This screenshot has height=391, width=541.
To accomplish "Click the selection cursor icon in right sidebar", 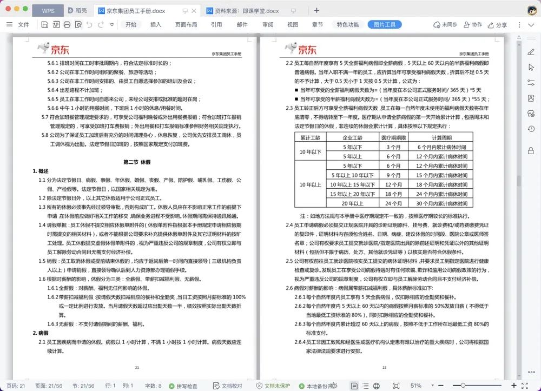I will [x=531, y=67].
